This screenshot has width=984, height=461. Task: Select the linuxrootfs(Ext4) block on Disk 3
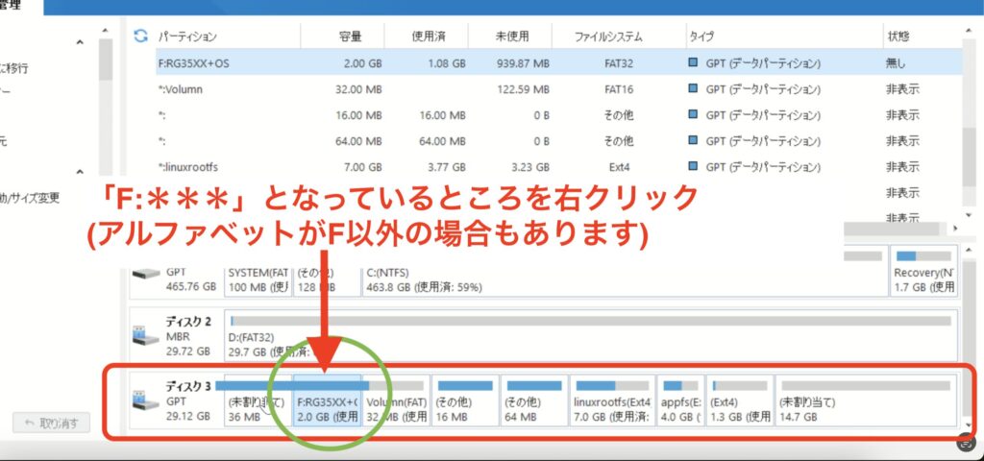click(612, 400)
